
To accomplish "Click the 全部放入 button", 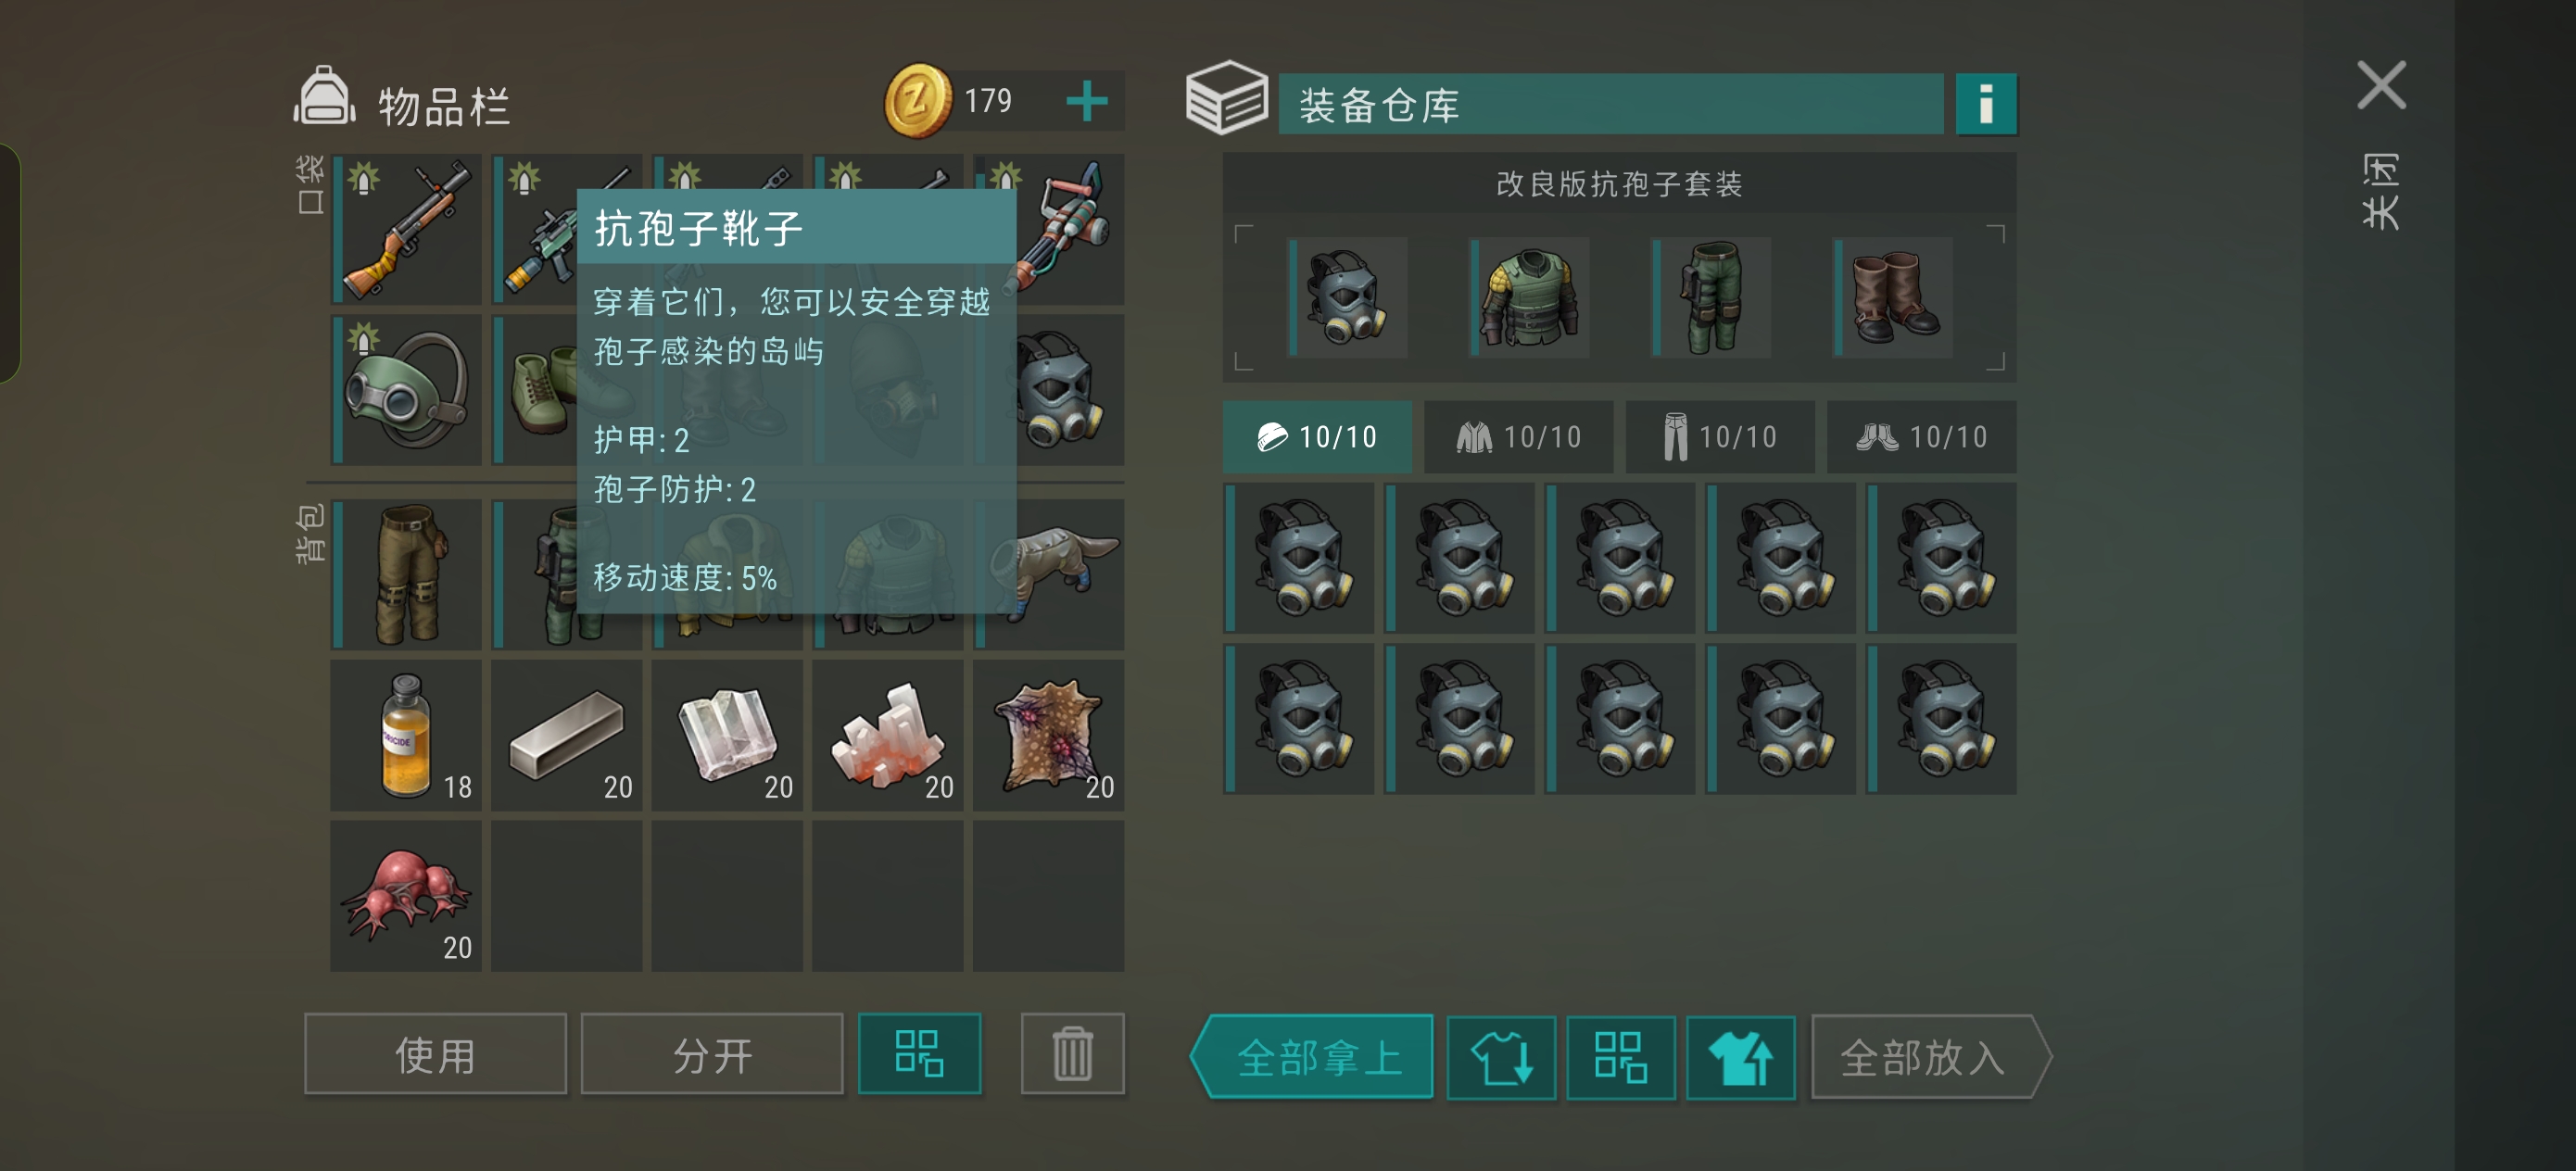I will tap(1931, 1057).
